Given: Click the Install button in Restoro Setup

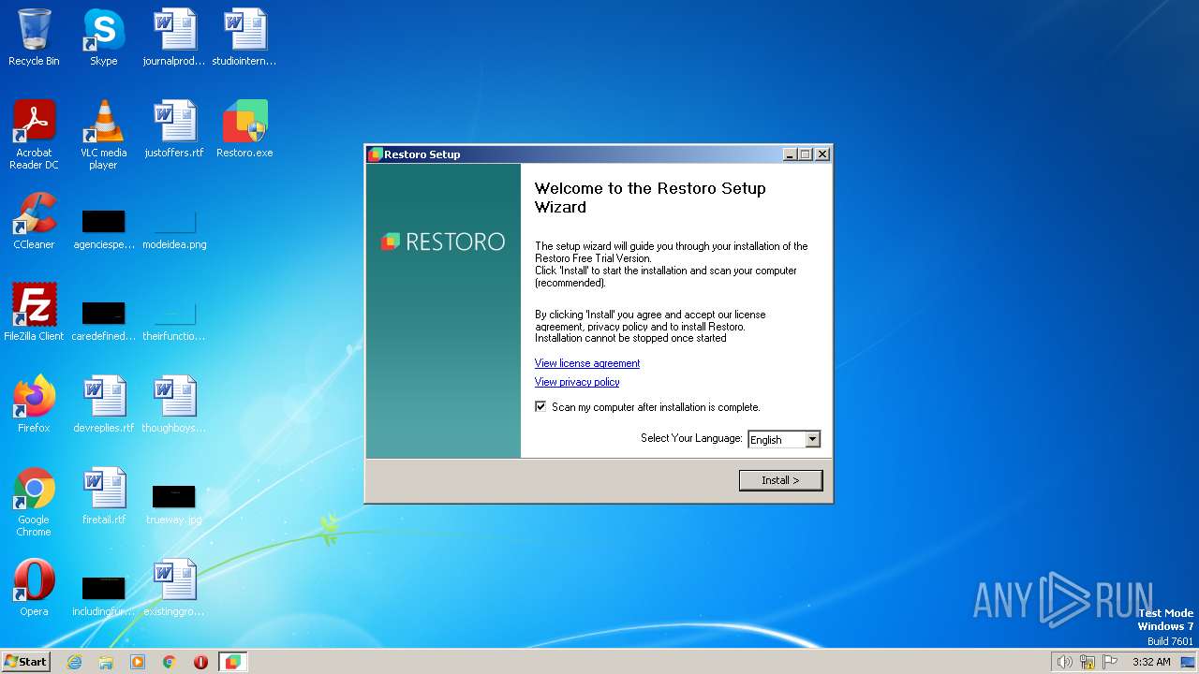Looking at the screenshot, I should coord(780,480).
